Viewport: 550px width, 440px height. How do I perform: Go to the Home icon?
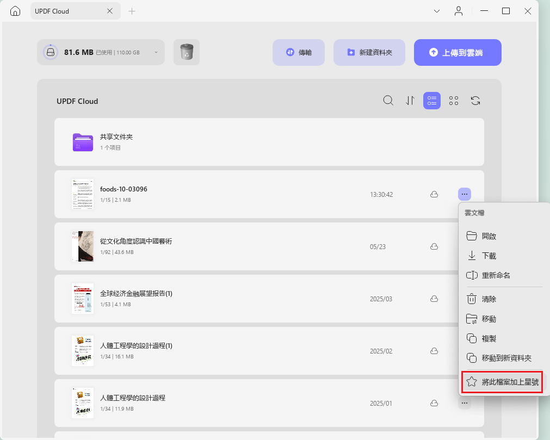click(x=15, y=11)
